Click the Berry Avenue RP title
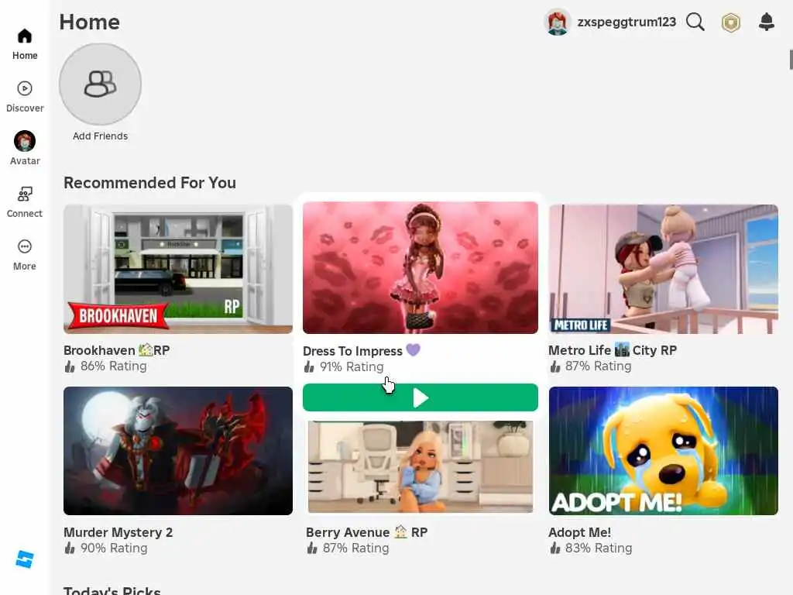Screen dimensions: 793x595 [x=366, y=532]
